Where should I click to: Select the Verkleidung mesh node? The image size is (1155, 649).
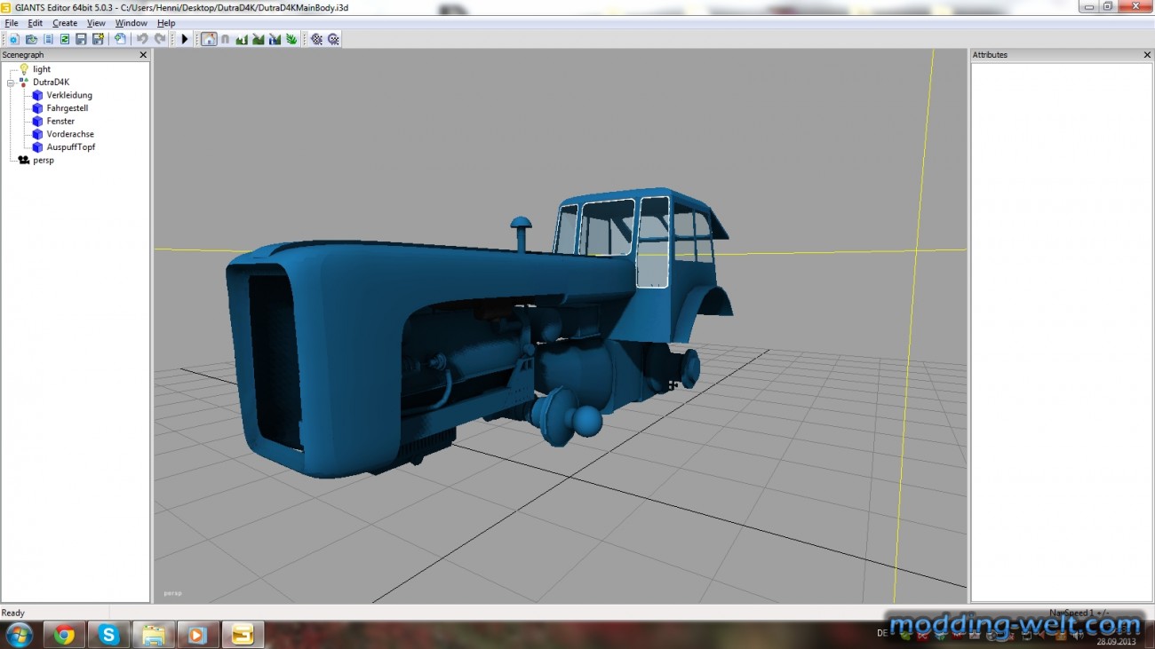point(69,95)
